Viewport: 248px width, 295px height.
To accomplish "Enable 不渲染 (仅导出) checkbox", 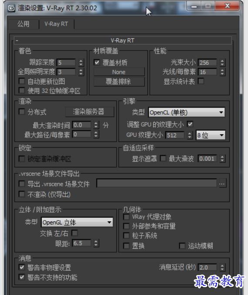I will [x=22, y=194].
